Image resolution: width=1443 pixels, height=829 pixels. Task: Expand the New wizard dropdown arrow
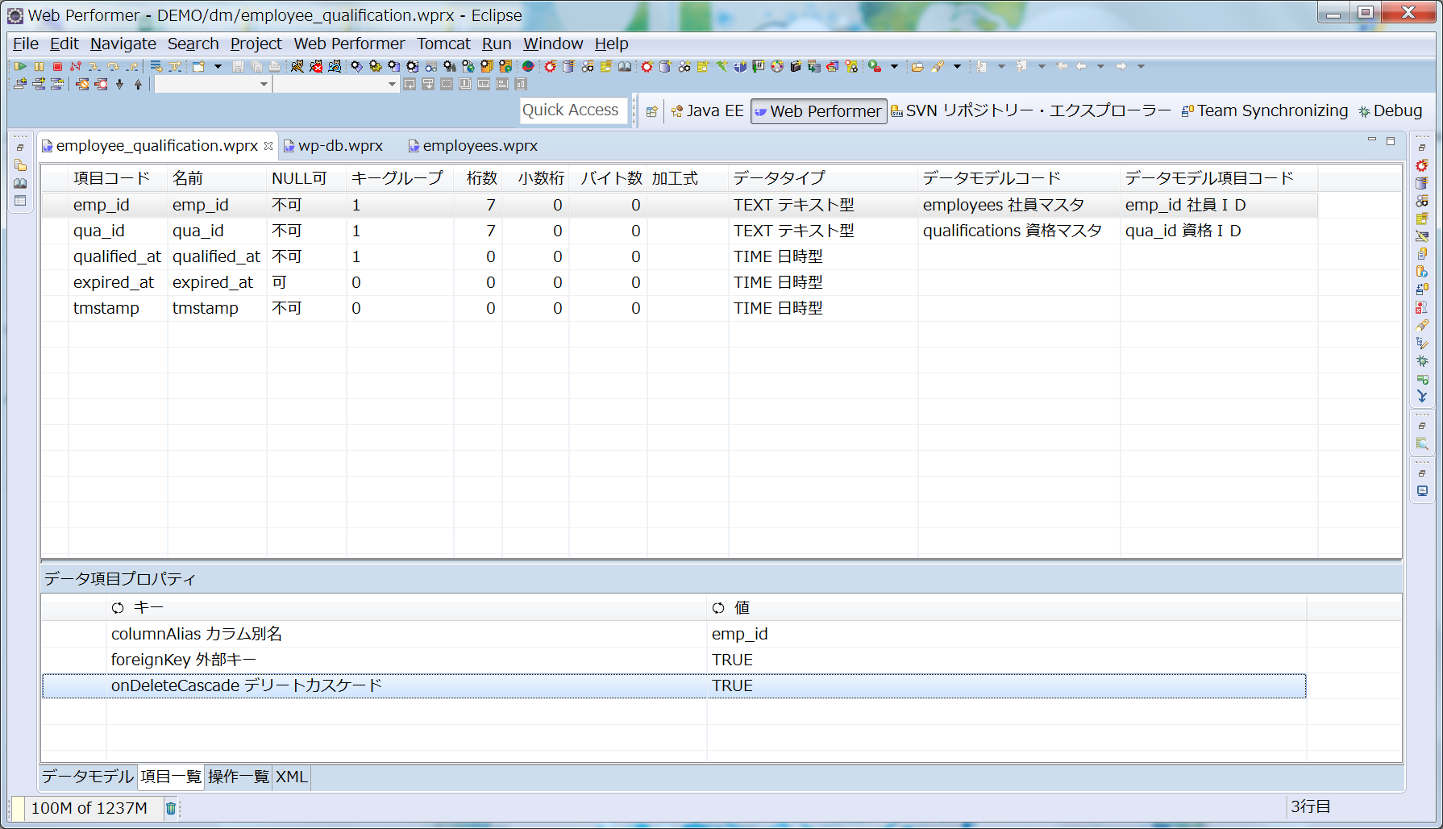coord(218,66)
